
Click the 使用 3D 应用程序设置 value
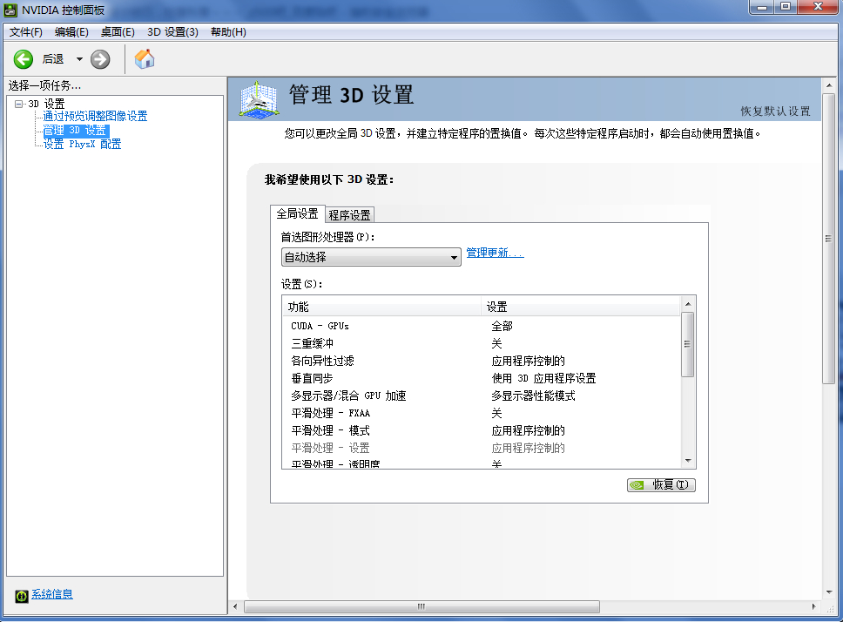543,378
